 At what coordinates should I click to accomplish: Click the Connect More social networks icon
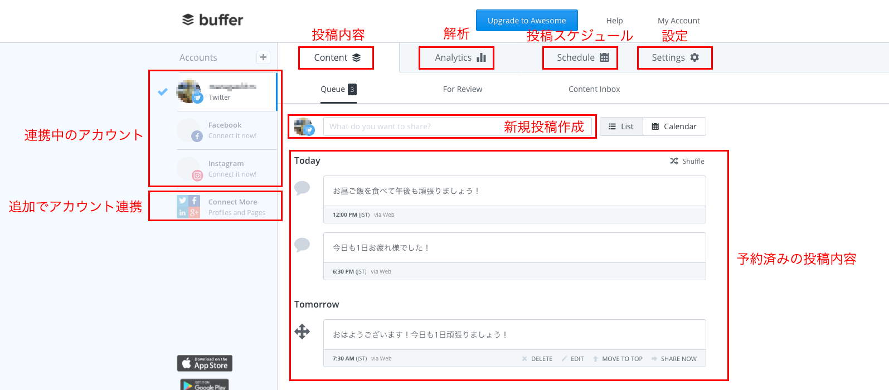(x=188, y=207)
